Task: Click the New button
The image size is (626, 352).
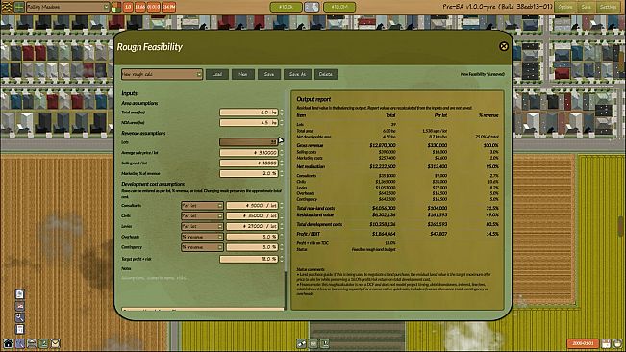Action: tap(242, 74)
